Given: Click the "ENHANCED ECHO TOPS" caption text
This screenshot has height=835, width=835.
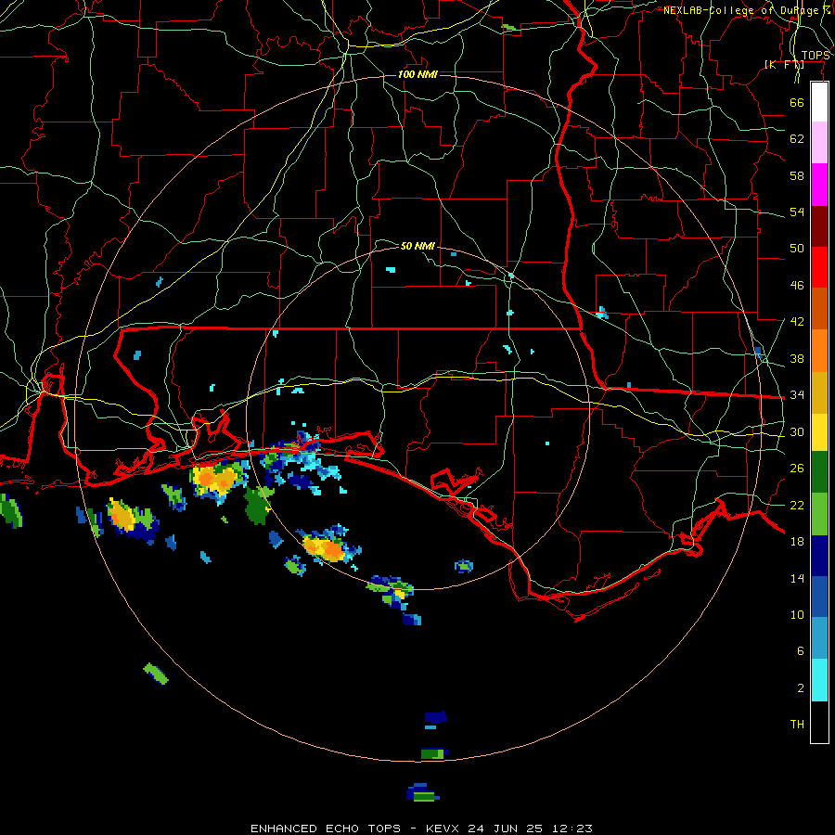Looking at the screenshot, I should click(x=326, y=829).
